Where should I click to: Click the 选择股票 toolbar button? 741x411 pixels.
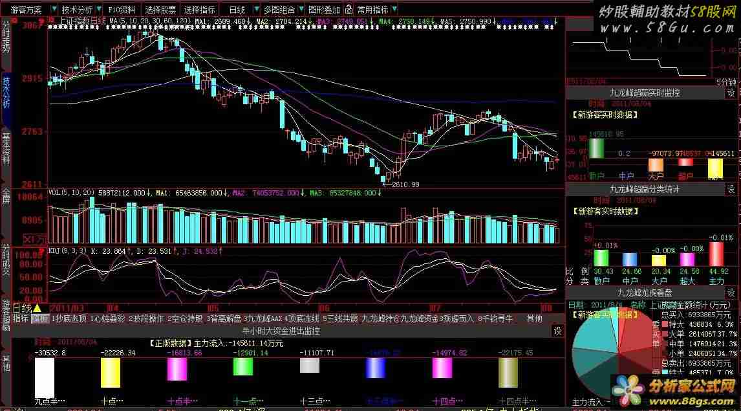160,10
